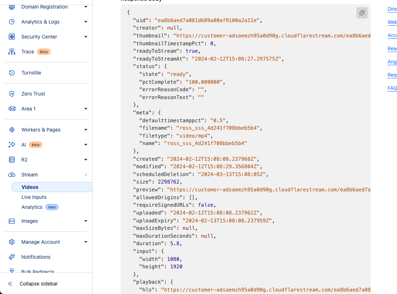Open the Notifications menu item
Image resolution: width=397 pixels, height=294 pixels.
click(36, 257)
